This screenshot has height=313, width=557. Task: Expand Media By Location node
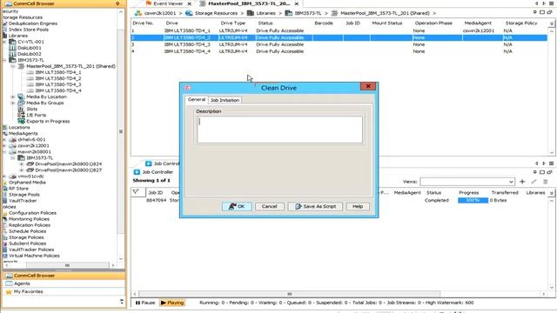13,97
